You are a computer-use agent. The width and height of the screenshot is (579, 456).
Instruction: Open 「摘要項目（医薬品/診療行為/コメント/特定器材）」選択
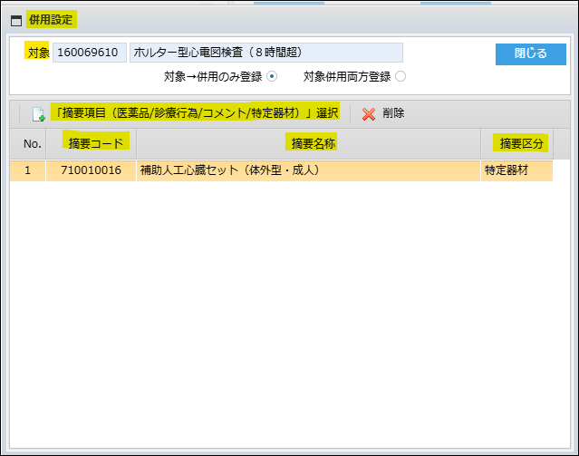coord(196,112)
